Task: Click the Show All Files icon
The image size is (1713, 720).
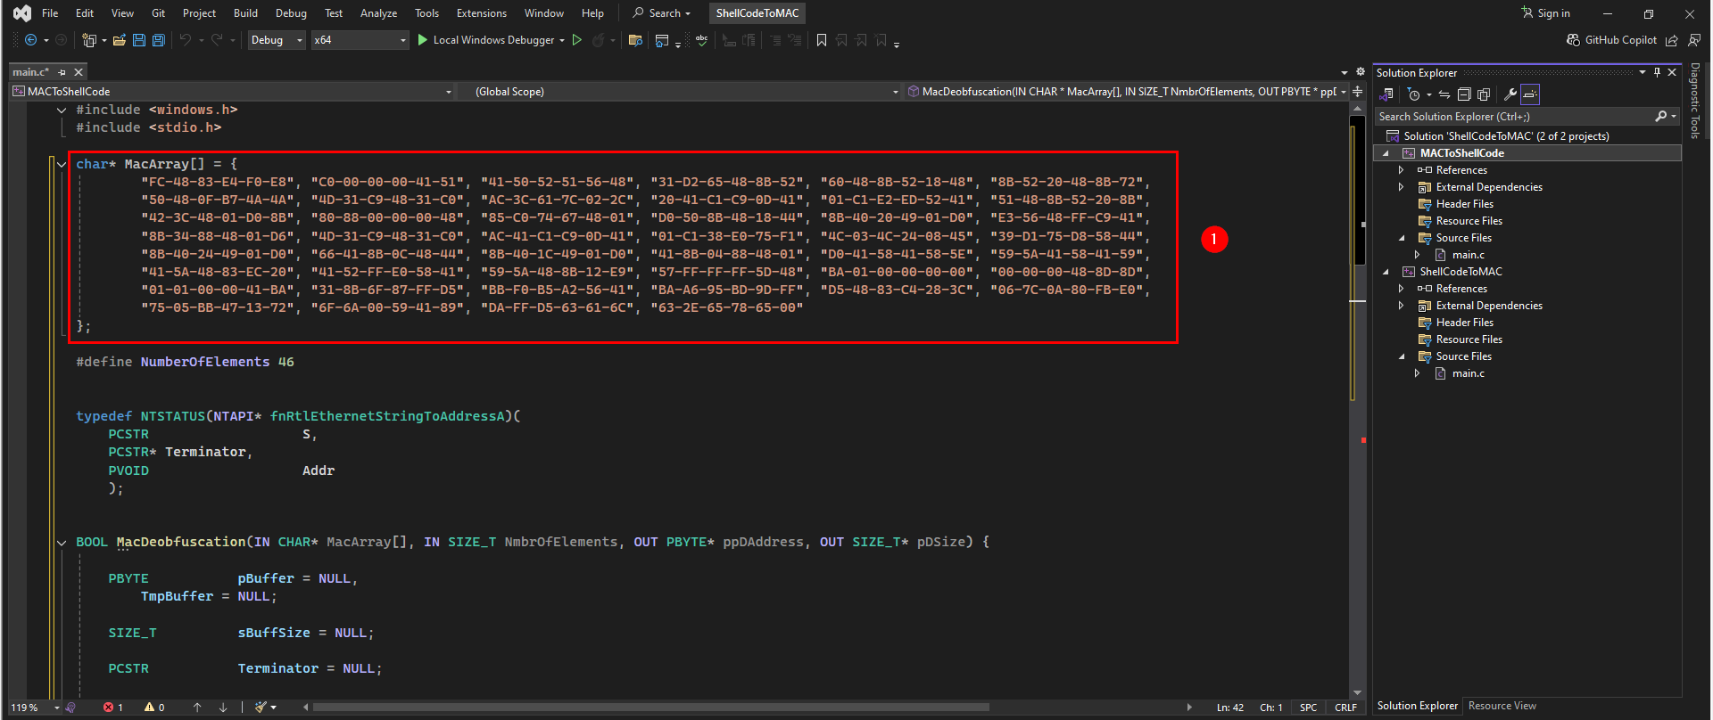Action: [x=1484, y=94]
